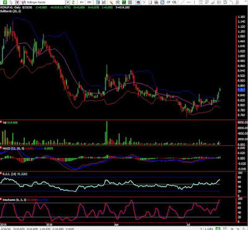Click the gray chart icon beside the blue window

pos(104,2)
